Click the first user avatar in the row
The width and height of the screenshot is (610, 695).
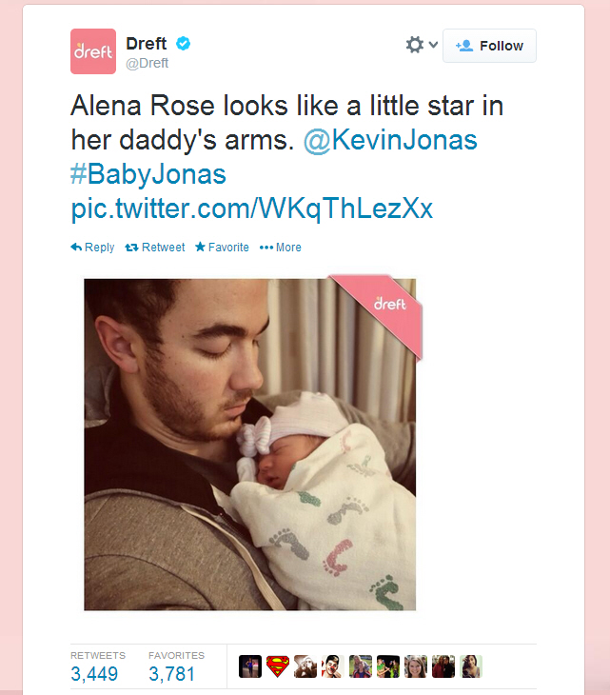tap(250, 666)
